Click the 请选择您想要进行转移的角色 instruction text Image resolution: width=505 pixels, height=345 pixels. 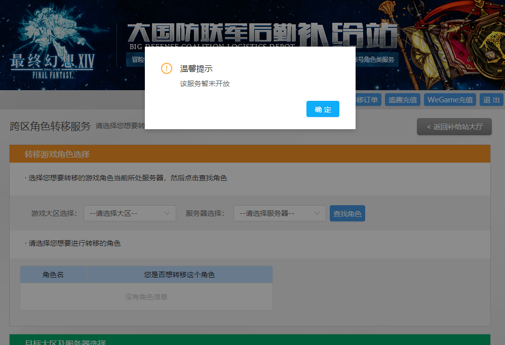point(75,243)
